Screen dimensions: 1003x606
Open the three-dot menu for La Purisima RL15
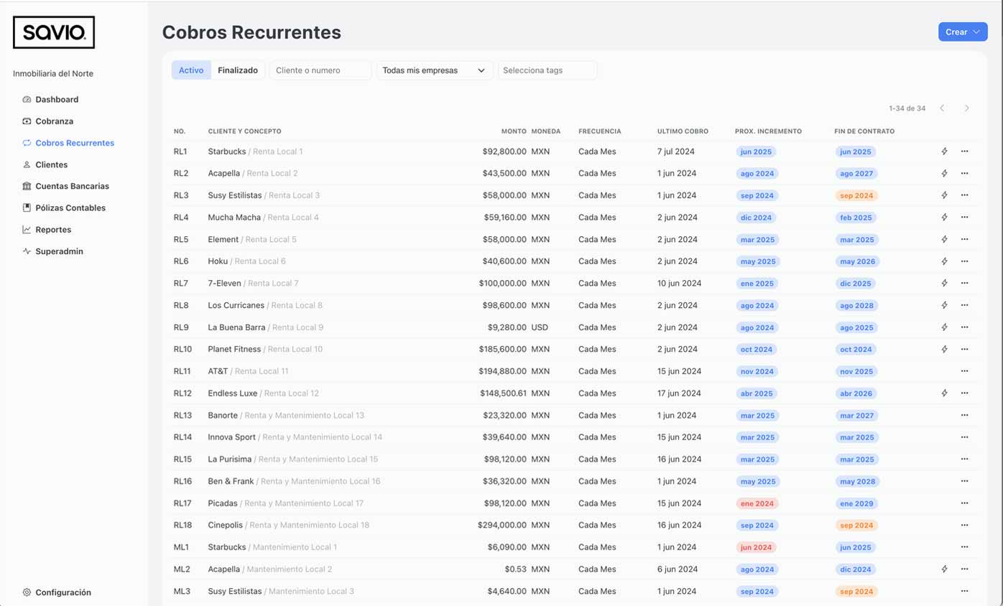point(964,460)
